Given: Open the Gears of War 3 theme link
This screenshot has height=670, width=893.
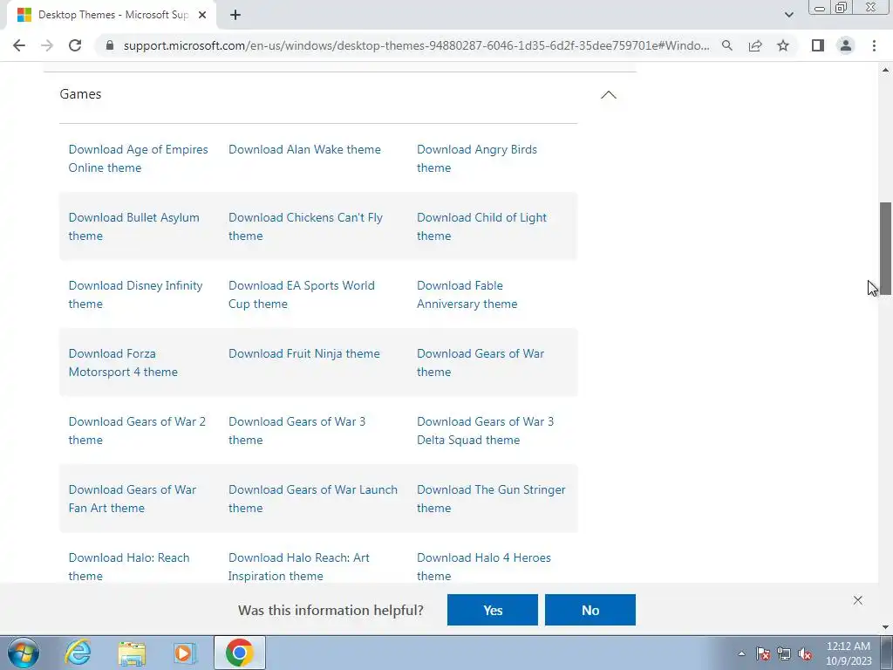Looking at the screenshot, I should pos(297,430).
